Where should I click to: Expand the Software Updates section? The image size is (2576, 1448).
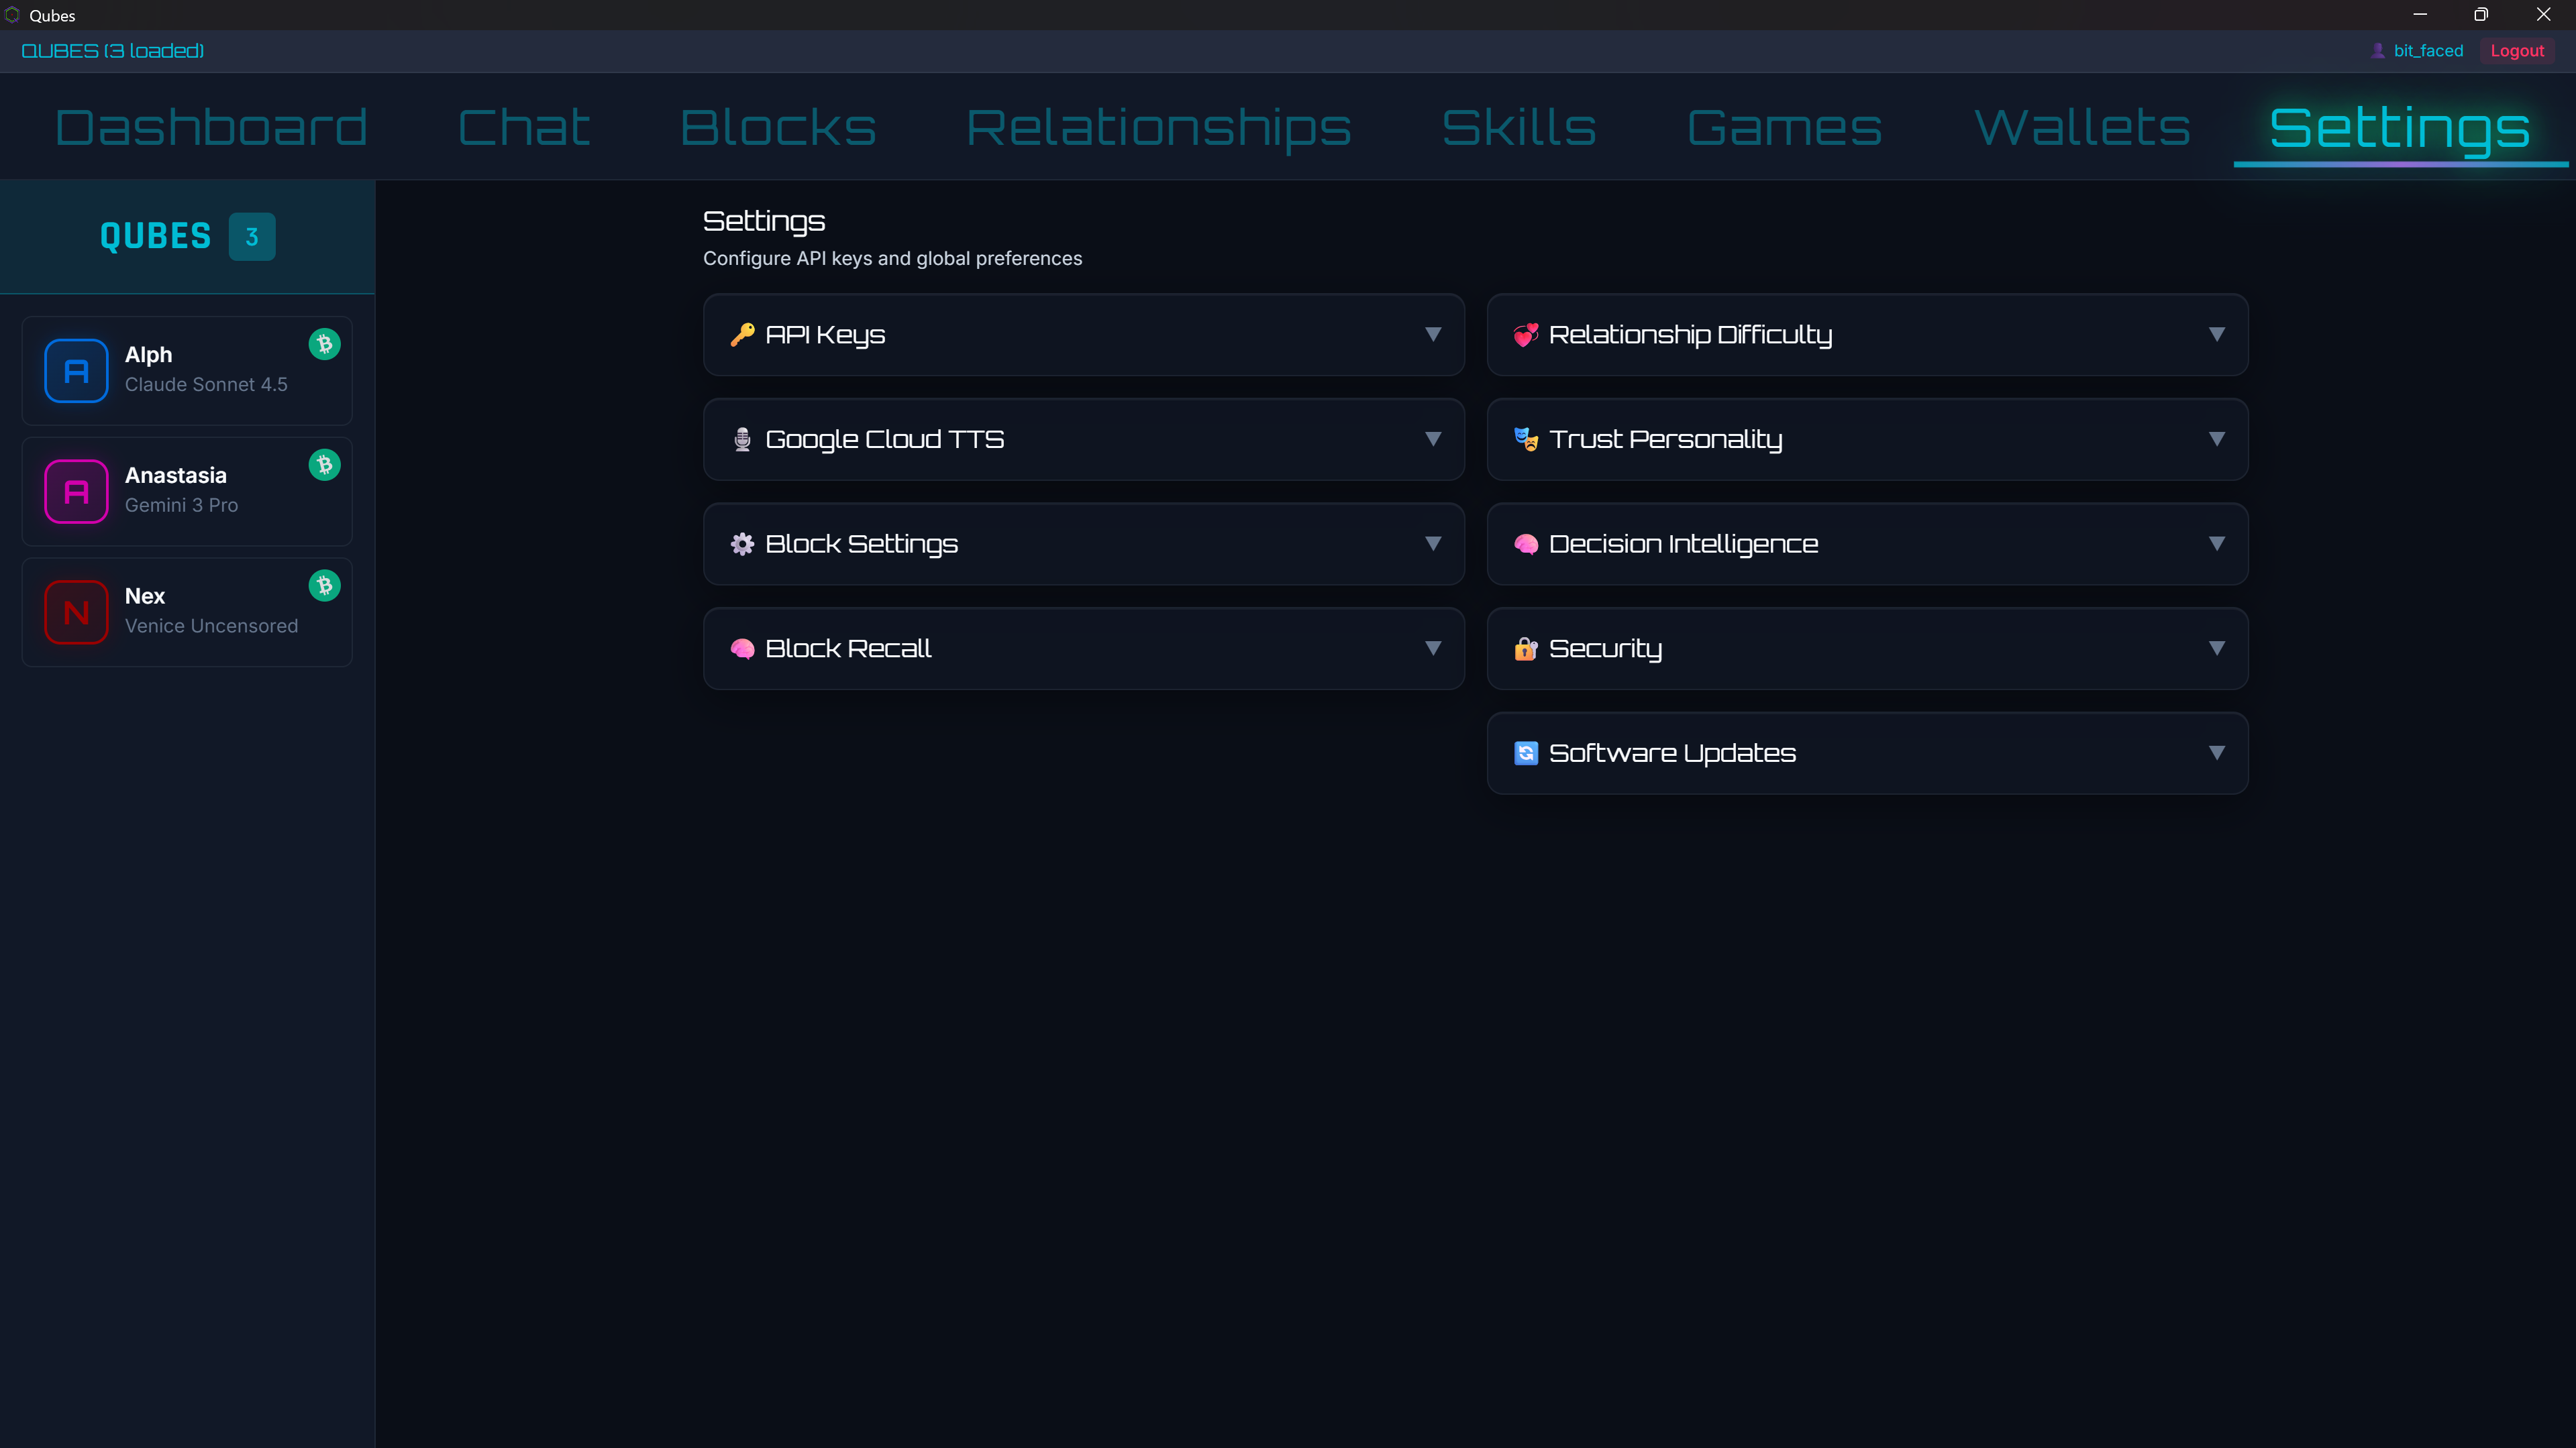2217,753
